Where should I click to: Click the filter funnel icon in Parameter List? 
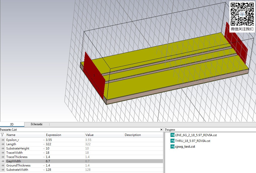pos(2,135)
